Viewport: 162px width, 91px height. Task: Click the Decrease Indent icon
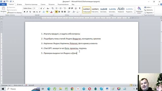click(x=69, y=8)
